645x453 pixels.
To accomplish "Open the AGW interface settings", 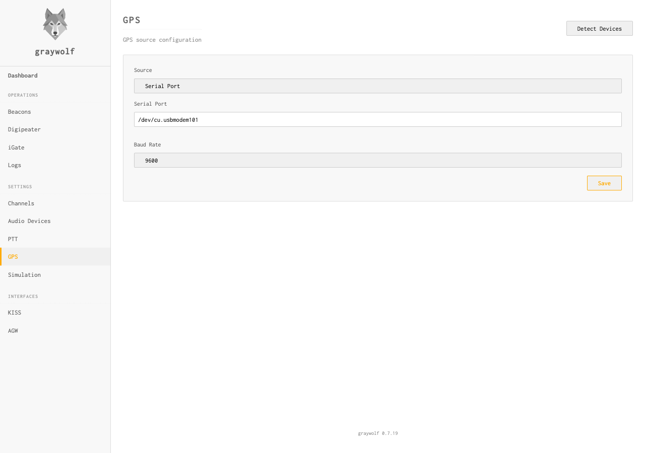I will (x=13, y=331).
